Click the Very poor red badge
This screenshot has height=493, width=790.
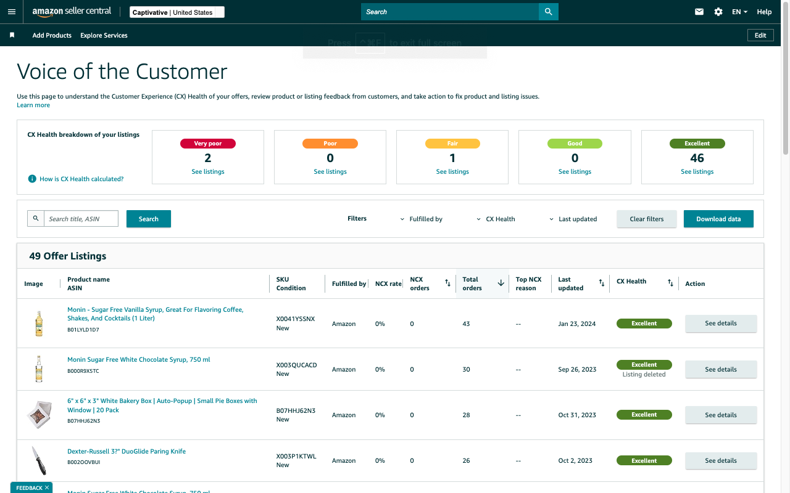(x=208, y=144)
